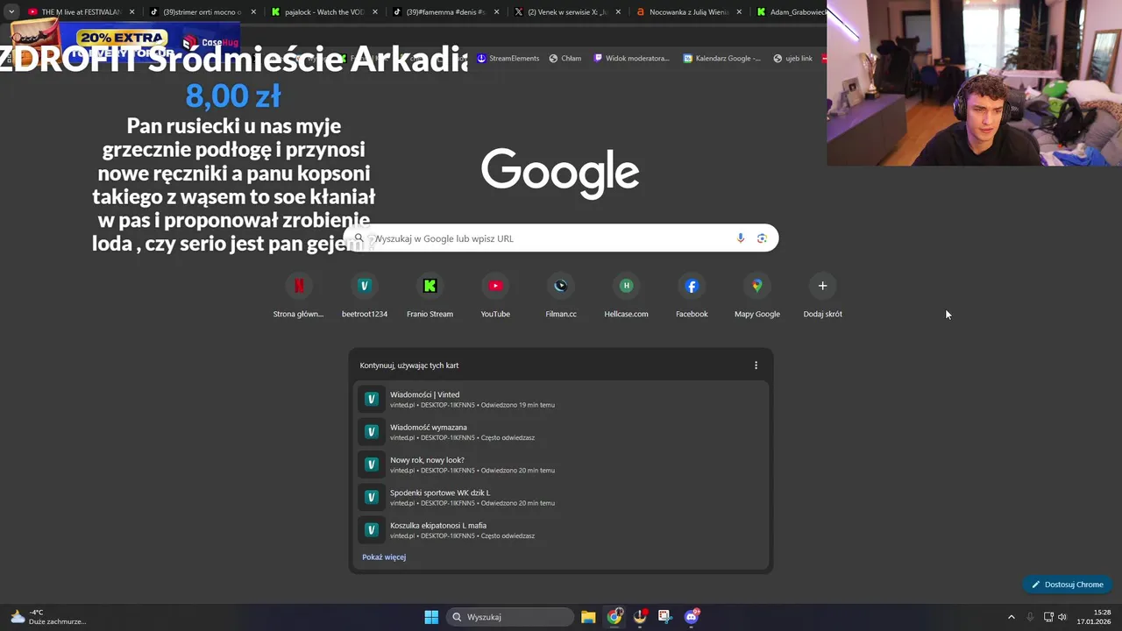The image size is (1122, 631).
Task: Open the Kalendarz Google bookmark
Action: click(x=721, y=59)
